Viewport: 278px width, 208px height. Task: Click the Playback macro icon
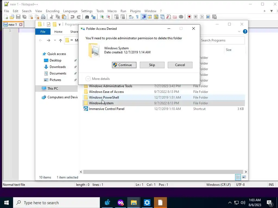(202, 17)
